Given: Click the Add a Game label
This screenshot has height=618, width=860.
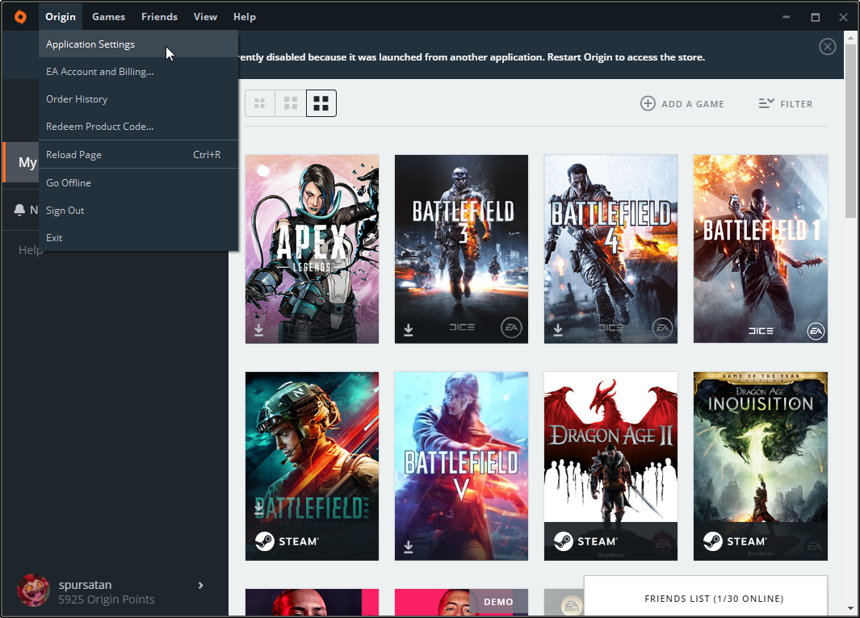Looking at the screenshot, I should [693, 104].
